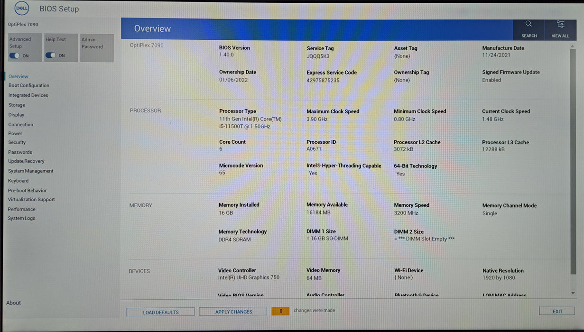Click the Load Defaults button
584x332 pixels.
[x=160, y=312]
